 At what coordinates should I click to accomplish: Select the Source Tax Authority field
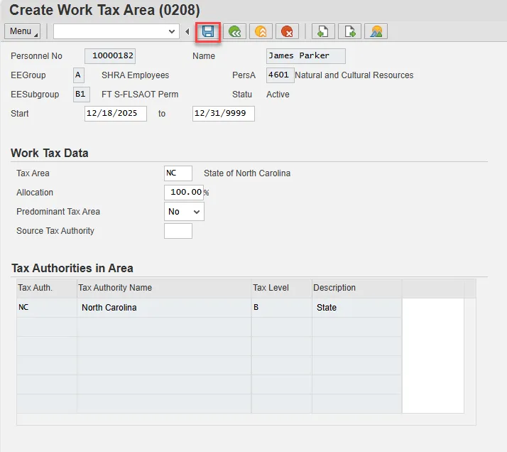(178, 231)
